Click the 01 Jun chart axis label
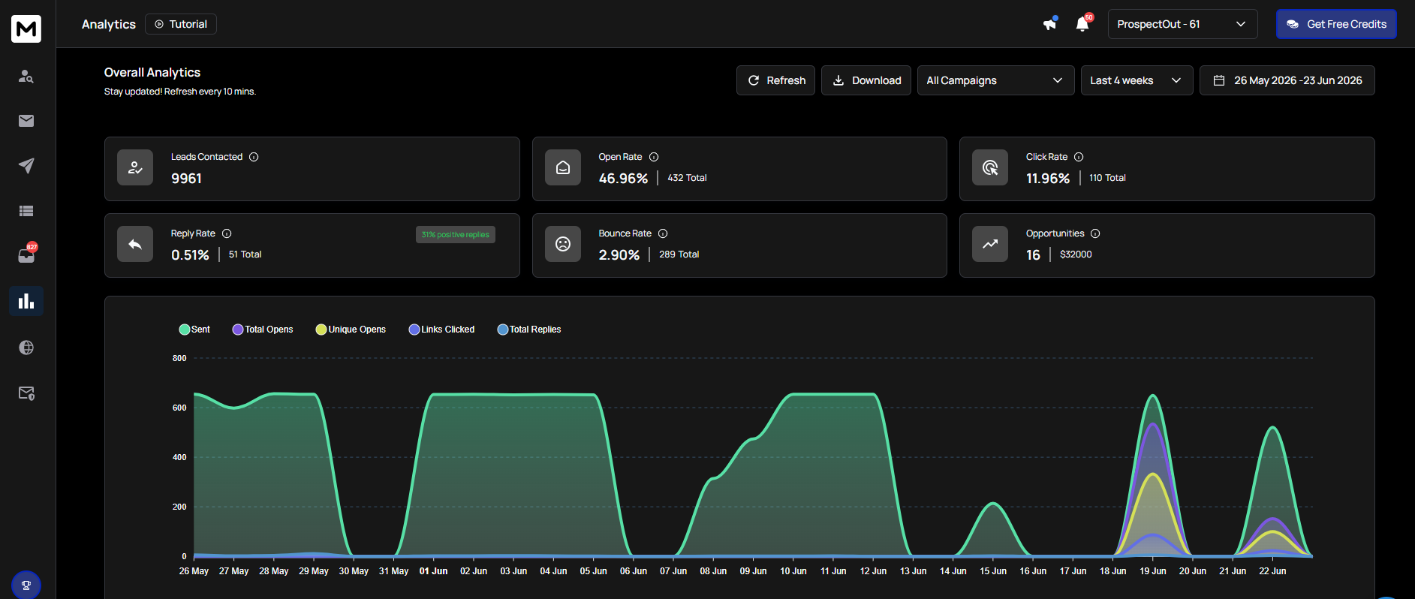The image size is (1415, 599). 433,571
